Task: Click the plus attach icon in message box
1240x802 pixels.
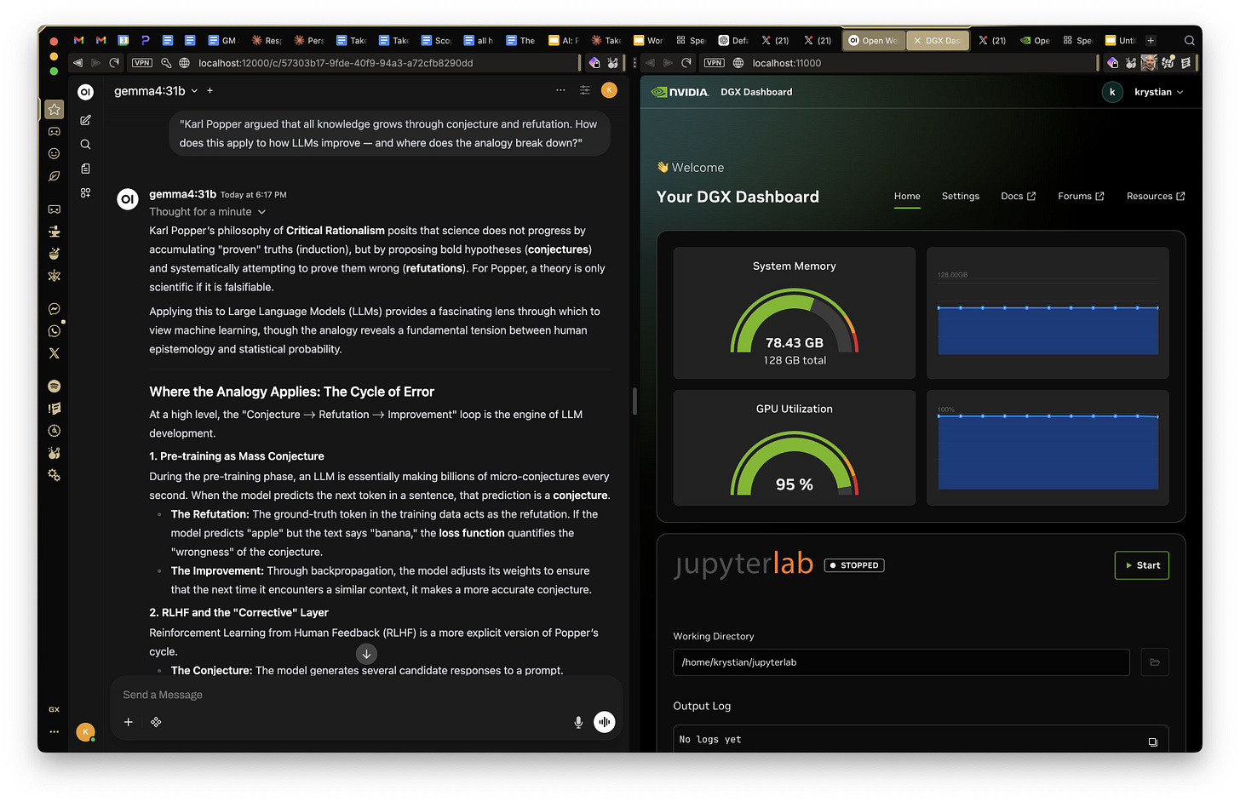Action: pyautogui.click(x=129, y=722)
